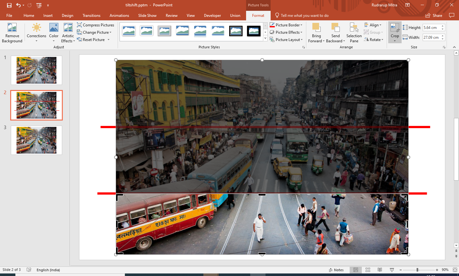This screenshot has height=276, width=459.
Task: Decrease picture width with stepper down
Action: 443,39
